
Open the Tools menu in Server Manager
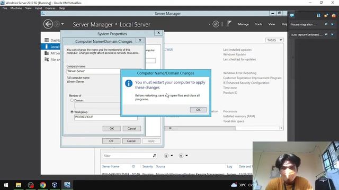click(x=258, y=24)
